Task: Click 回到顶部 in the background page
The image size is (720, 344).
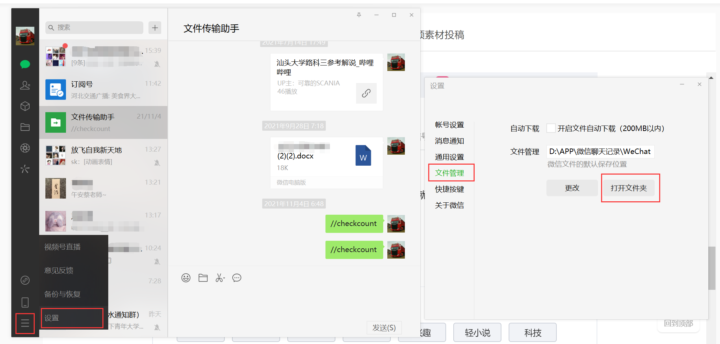Action: click(678, 323)
